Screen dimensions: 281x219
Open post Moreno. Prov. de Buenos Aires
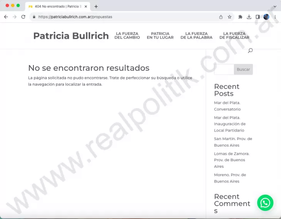(x=230, y=178)
